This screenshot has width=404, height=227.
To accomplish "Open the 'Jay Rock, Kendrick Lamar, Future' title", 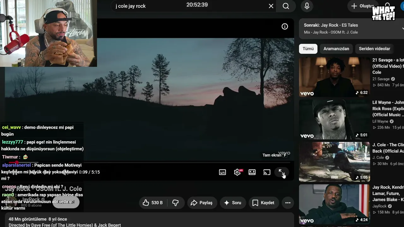I will pyautogui.click(x=388, y=194).
